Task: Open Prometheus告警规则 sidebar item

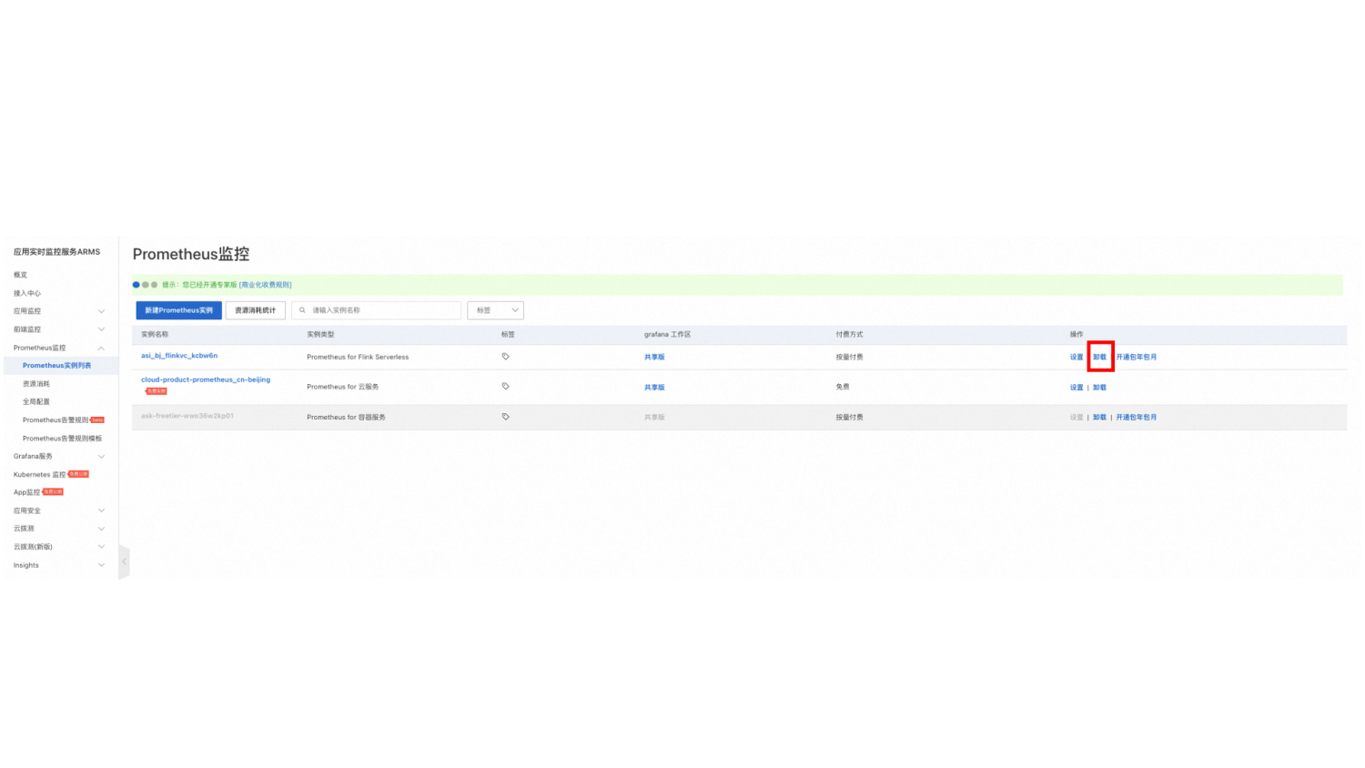Action: click(56, 419)
